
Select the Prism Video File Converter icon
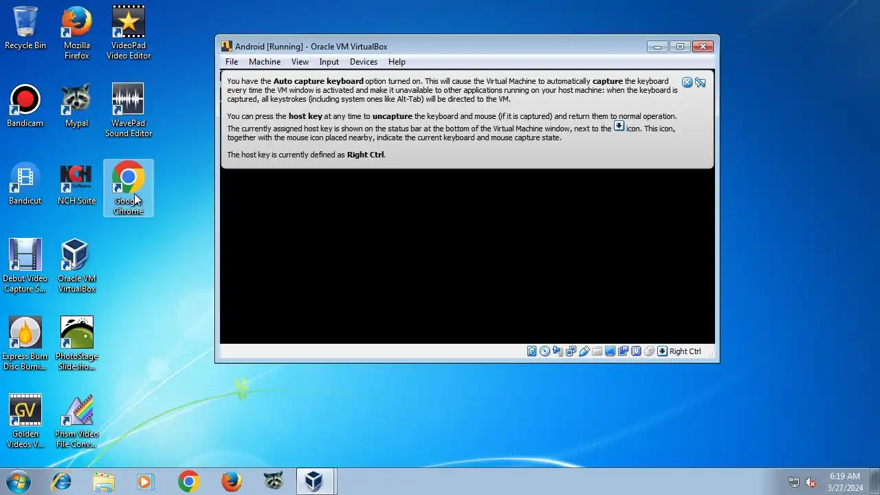[77, 421]
